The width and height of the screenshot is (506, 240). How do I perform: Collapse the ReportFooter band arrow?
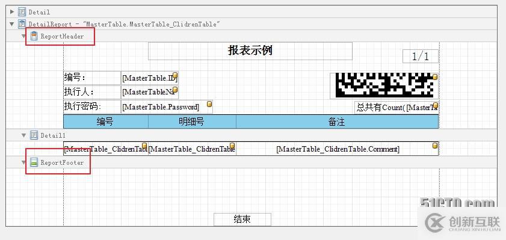(x=23, y=162)
